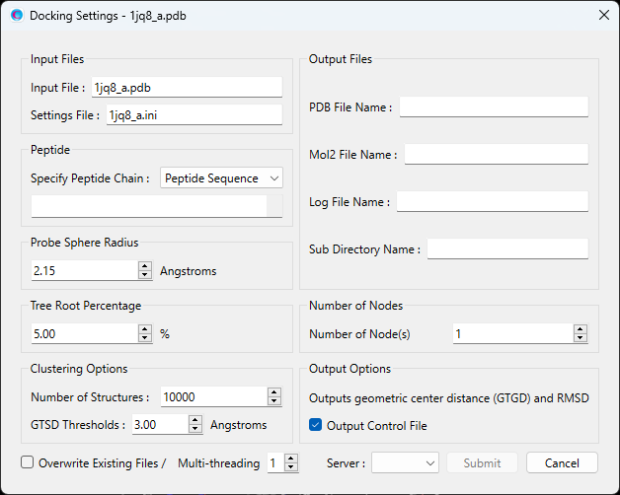Enable Overwrite Existing Files checkbox
This screenshot has height=495, width=620.
pyautogui.click(x=28, y=462)
